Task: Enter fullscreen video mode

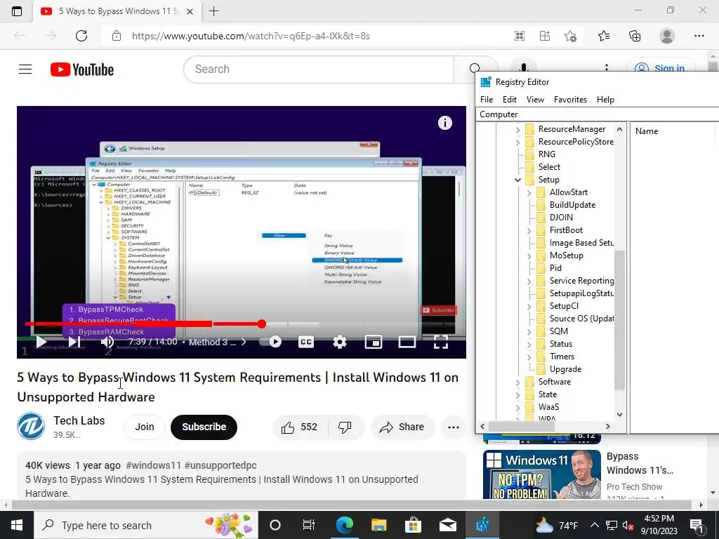Action: 441,342
